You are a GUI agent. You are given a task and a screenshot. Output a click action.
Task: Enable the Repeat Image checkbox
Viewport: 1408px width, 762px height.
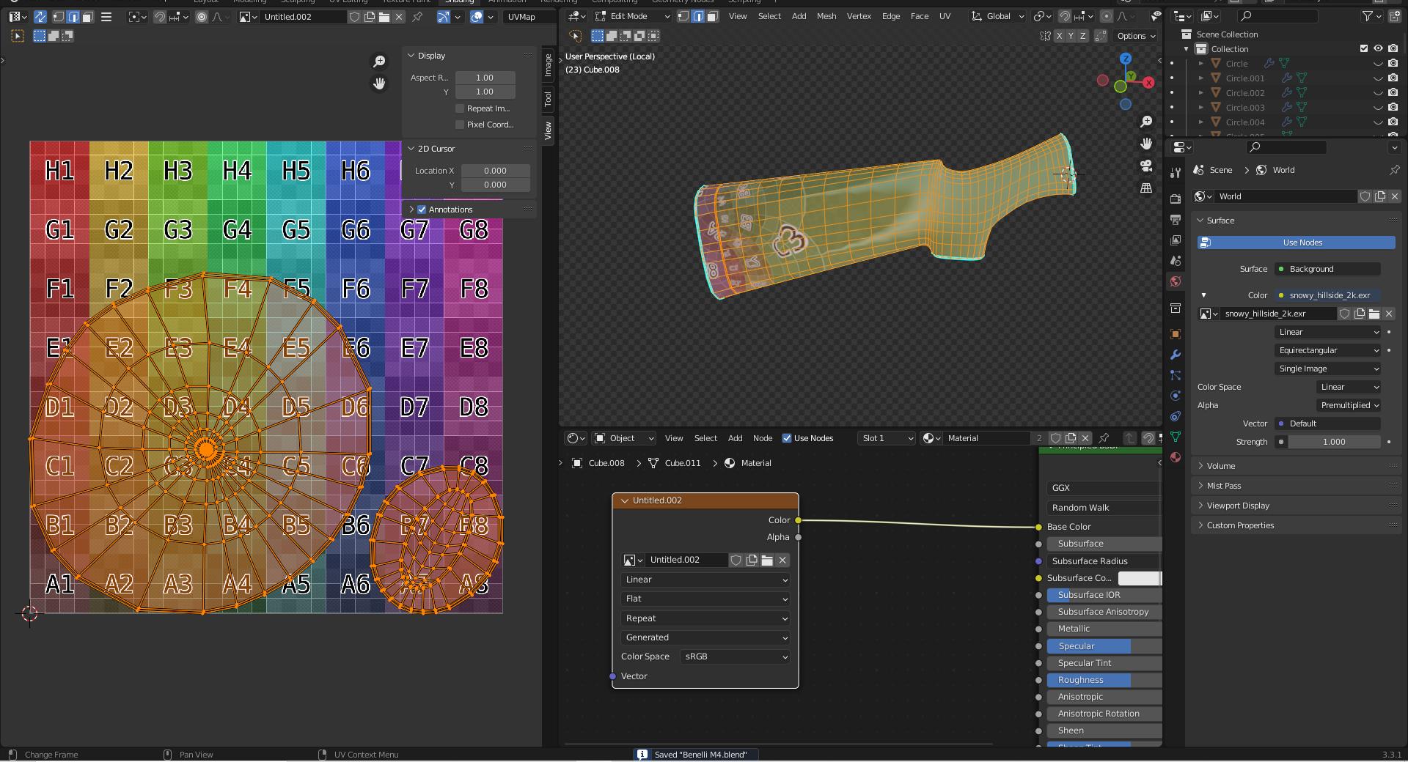tap(460, 108)
